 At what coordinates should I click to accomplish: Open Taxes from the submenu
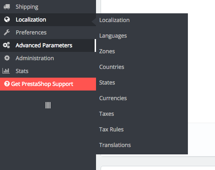pos(107,114)
